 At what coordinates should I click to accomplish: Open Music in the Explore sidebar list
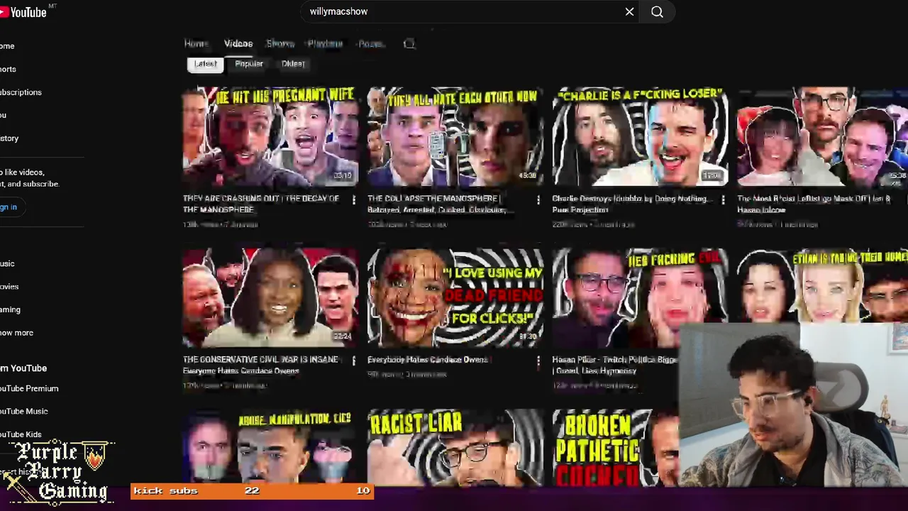7,263
